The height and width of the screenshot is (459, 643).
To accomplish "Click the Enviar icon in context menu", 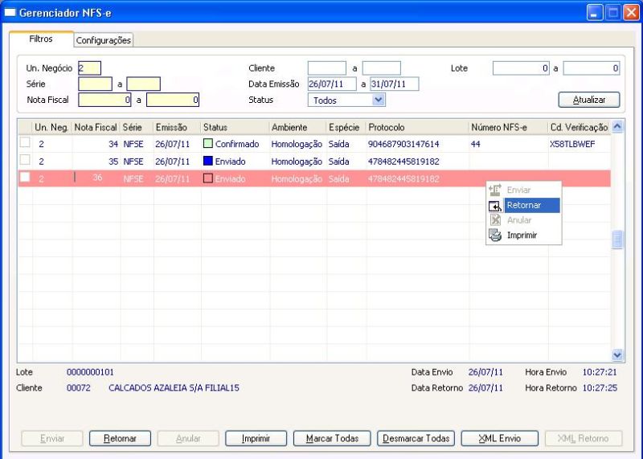I will click(x=495, y=190).
